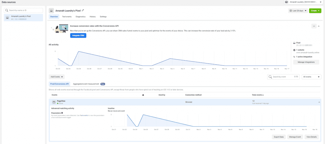Click the 1 active integration label
Screen dimensions: 325x144
click(304, 56)
